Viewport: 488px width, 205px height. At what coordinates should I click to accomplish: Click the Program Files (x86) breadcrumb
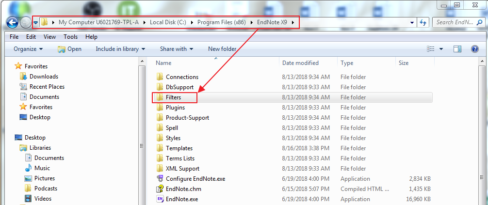(221, 22)
